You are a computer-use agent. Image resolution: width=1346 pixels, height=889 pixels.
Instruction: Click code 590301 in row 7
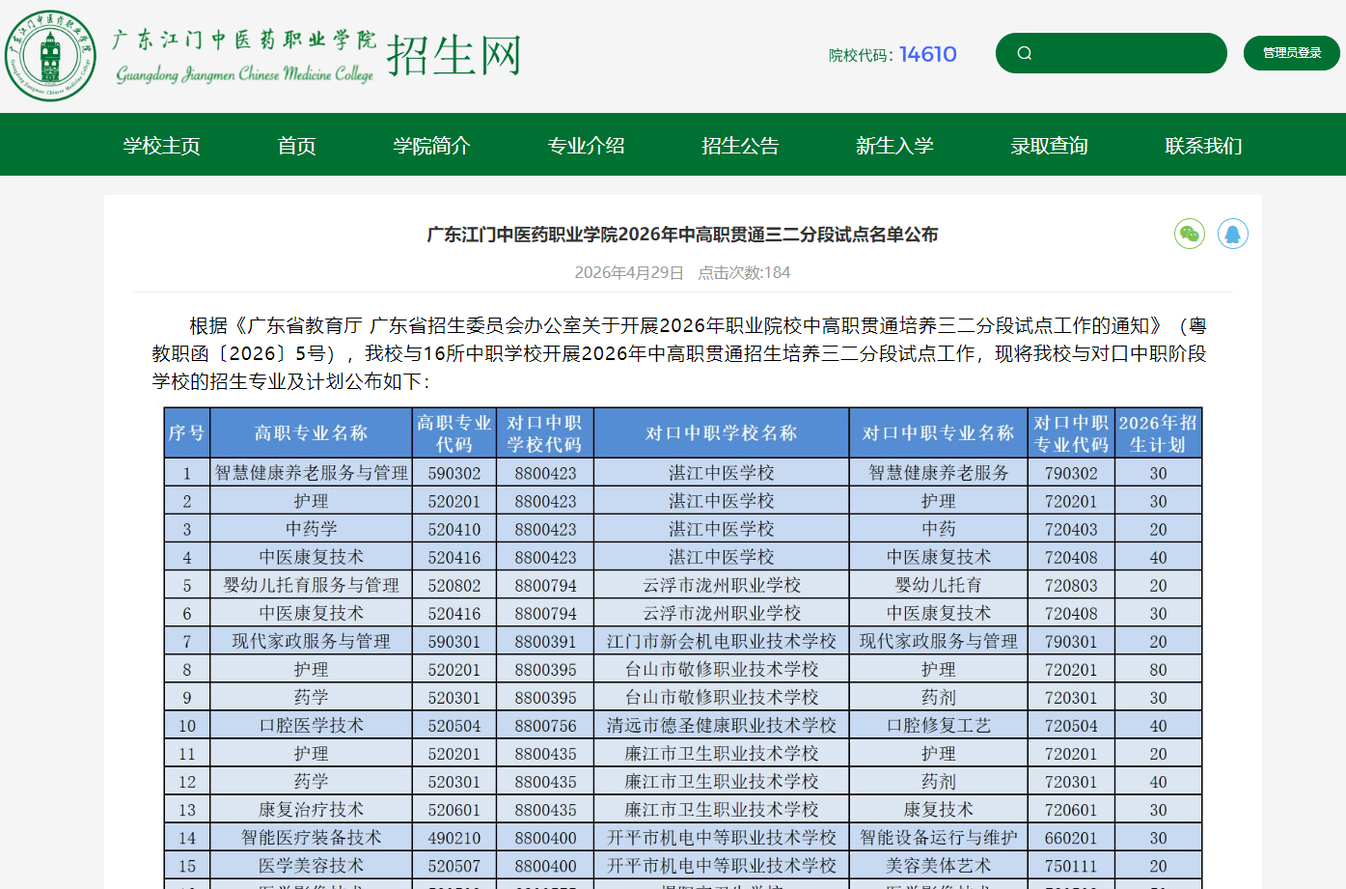(454, 641)
